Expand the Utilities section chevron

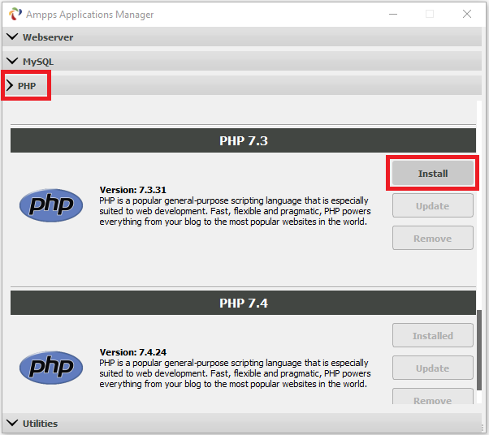click(x=12, y=423)
